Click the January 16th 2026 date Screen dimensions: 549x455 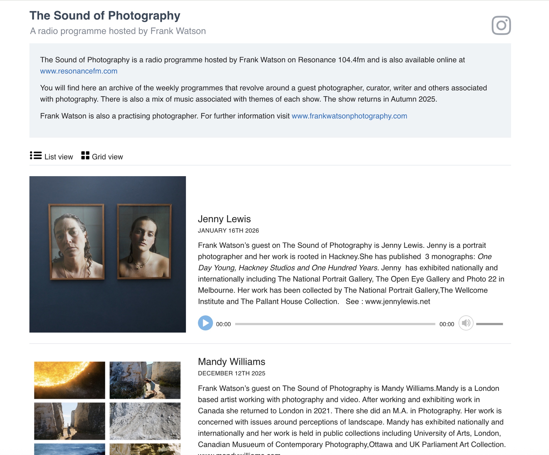click(228, 231)
